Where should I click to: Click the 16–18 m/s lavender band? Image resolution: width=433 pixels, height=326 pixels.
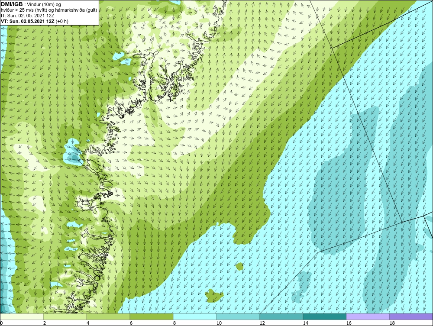click(368, 316)
